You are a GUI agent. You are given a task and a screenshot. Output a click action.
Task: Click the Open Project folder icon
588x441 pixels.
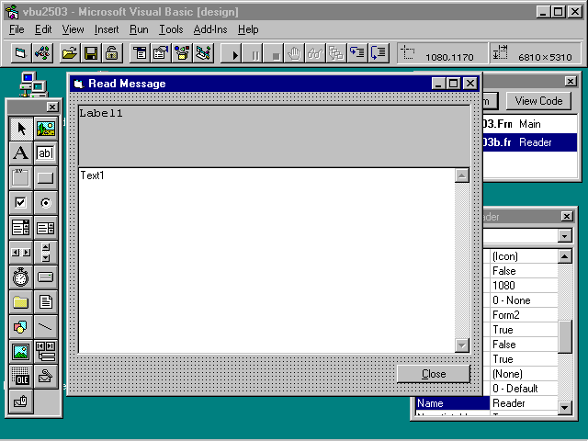pos(70,53)
